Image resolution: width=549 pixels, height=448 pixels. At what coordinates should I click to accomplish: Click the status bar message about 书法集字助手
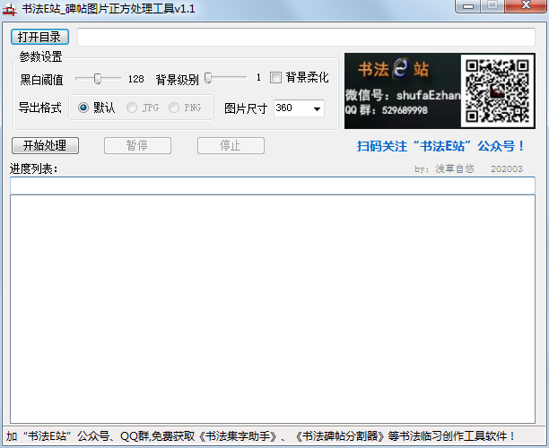click(x=260, y=436)
